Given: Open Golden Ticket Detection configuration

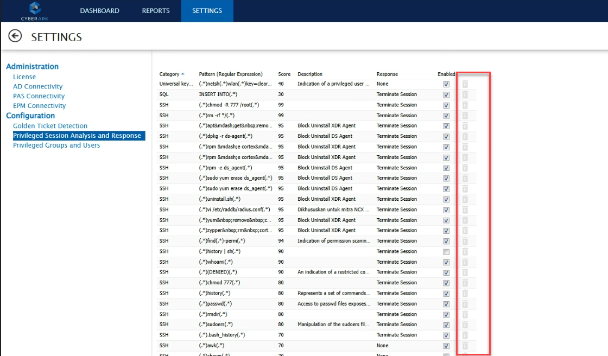Looking at the screenshot, I should [x=50, y=126].
